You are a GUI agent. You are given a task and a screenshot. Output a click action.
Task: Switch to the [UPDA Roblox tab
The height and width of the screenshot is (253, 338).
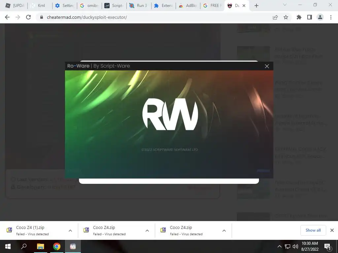[15, 6]
